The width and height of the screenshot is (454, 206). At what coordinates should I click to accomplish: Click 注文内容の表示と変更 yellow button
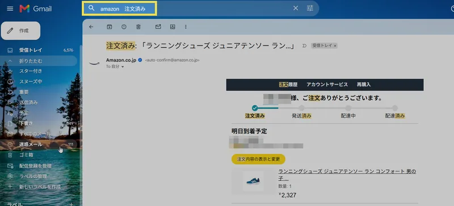[258, 159]
